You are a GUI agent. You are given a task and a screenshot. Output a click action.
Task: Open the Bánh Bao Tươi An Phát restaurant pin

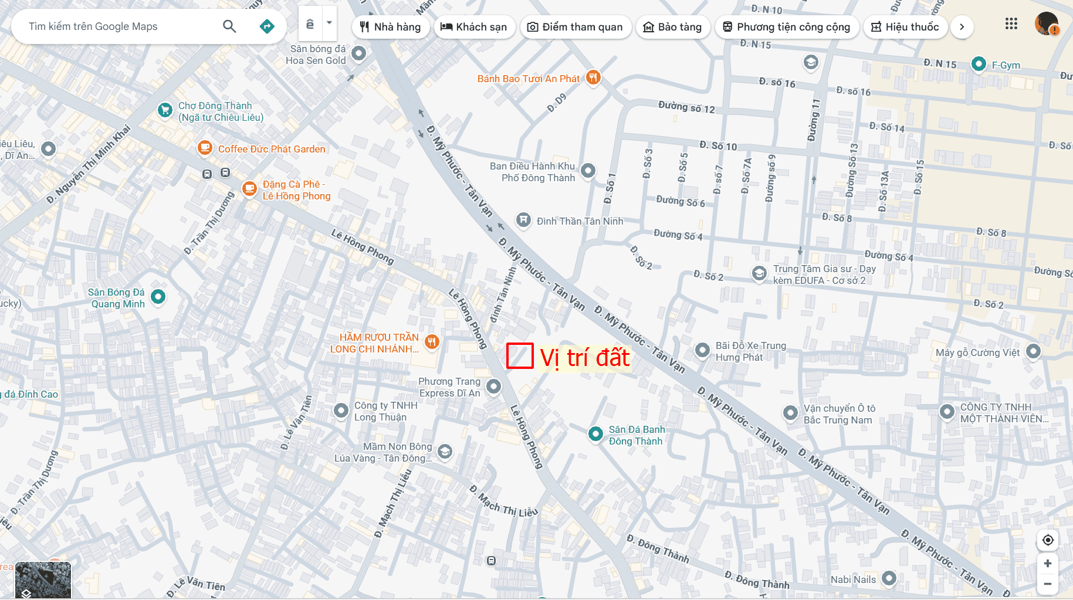593,77
